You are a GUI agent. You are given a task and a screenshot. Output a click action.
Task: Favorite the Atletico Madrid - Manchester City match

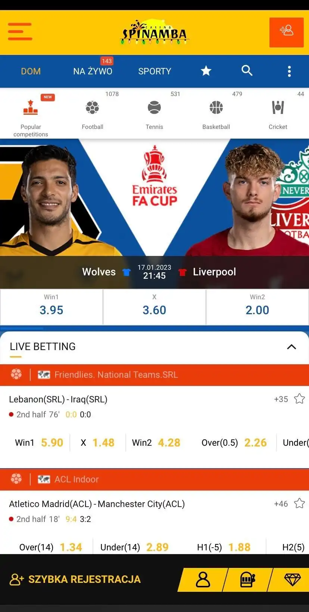[x=299, y=503]
